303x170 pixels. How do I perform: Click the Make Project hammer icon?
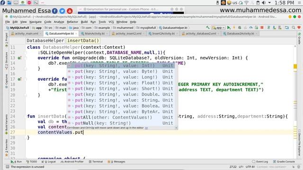[208, 27]
